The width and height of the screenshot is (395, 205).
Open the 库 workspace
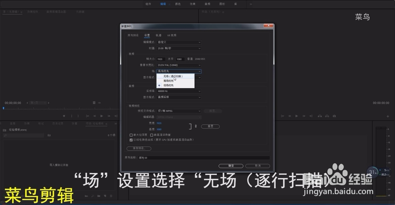[x=235, y=4]
